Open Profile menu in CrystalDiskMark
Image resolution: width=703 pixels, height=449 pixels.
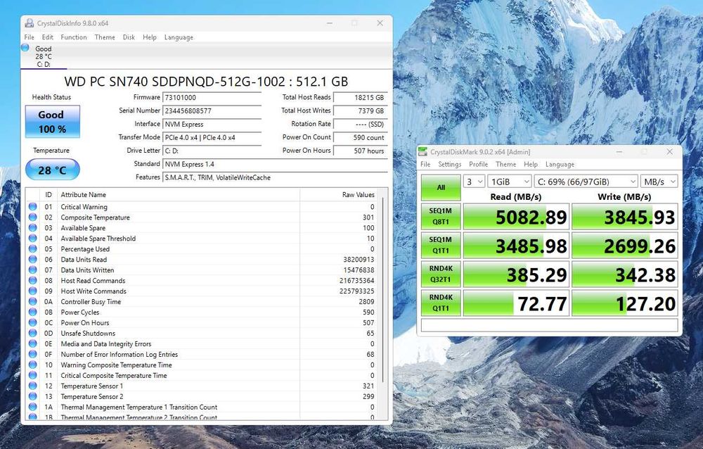[x=478, y=165]
